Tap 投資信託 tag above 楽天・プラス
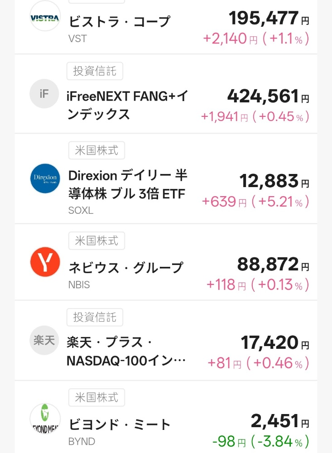The width and height of the screenshot is (332, 453). click(x=95, y=317)
